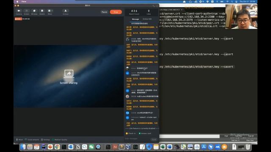Start a Check-in for viewers
The width and height of the screenshot is (271, 152).
coord(131,133)
